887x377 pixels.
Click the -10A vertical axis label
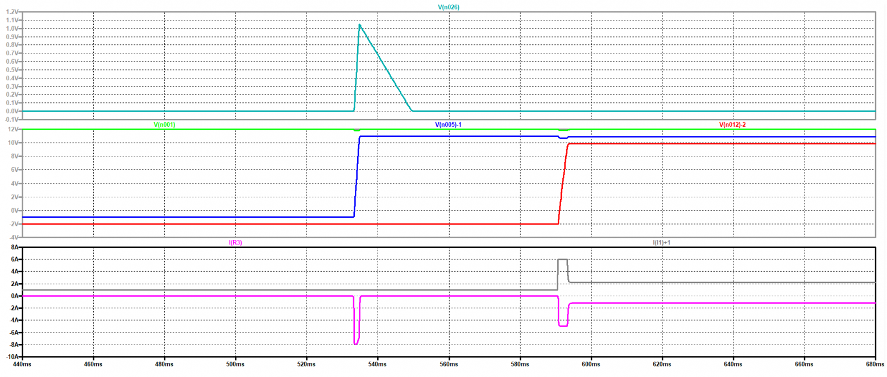click(x=12, y=357)
